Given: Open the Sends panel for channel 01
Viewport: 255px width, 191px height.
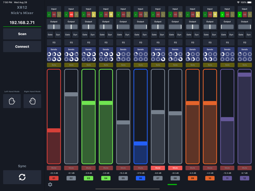Looking at the screenshot, I should click(54, 54).
